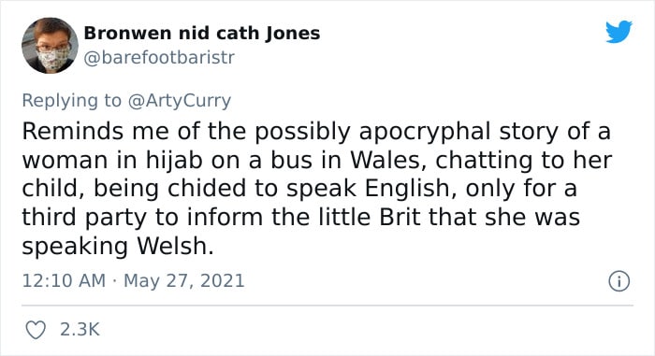Open the tweet info circle icon

(x=619, y=281)
